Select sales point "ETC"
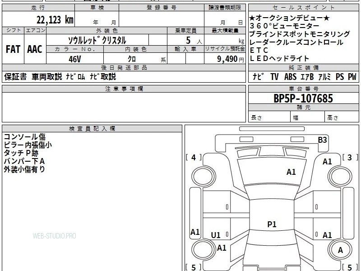The width and height of the screenshot is (361, 271). tap(259, 51)
